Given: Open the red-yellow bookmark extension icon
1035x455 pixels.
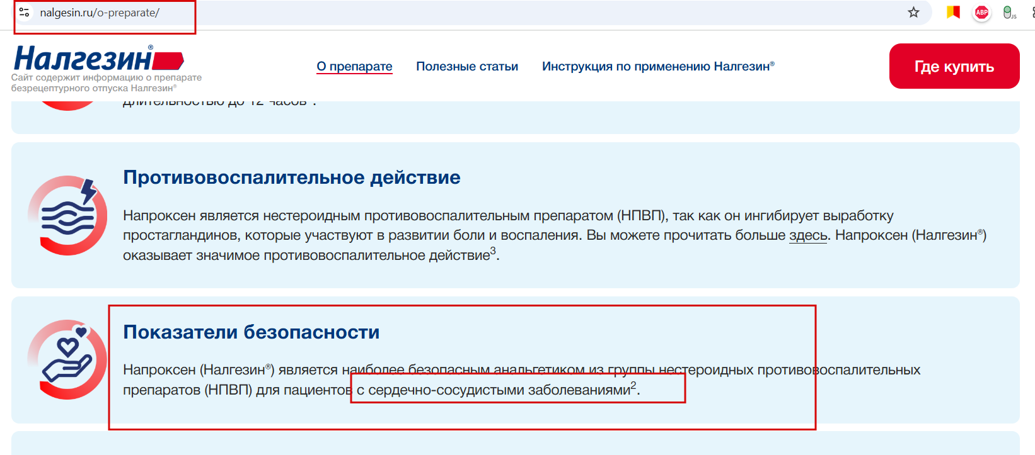Looking at the screenshot, I should pyautogui.click(x=953, y=12).
